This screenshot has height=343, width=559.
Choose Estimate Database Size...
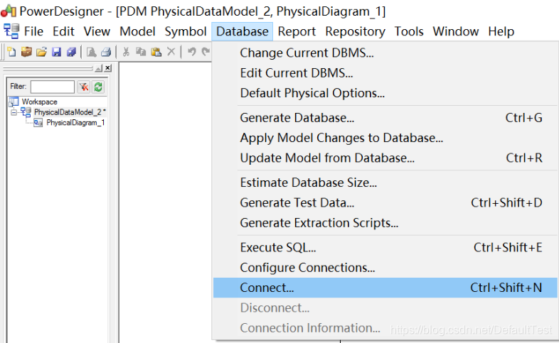coord(385,183)
